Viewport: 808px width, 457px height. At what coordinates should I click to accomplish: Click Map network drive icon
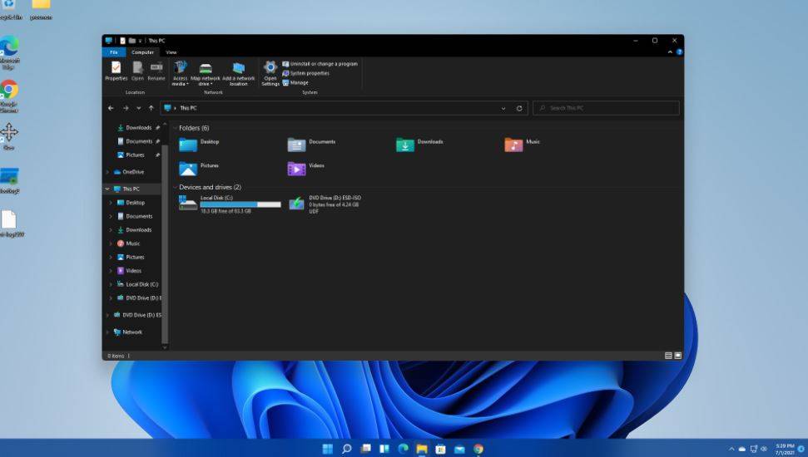[205, 73]
